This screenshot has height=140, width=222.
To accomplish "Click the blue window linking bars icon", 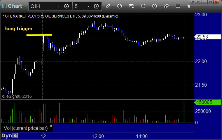I will pyautogui.click(x=4, y=6).
